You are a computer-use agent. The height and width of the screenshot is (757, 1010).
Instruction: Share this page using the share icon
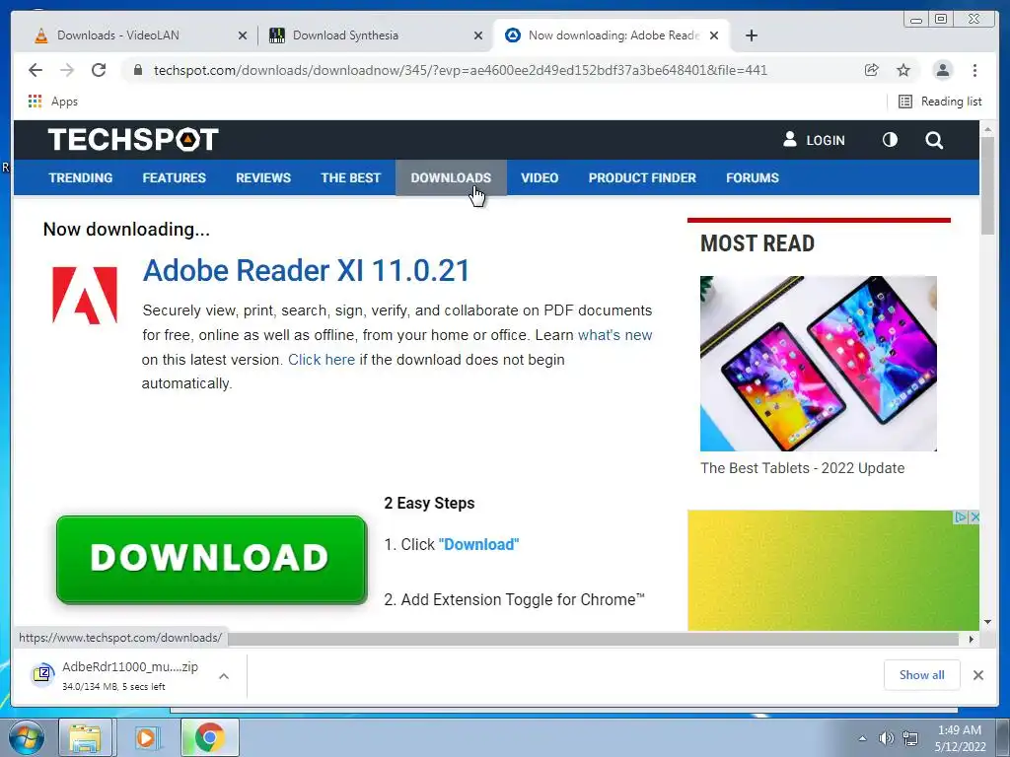tap(872, 70)
